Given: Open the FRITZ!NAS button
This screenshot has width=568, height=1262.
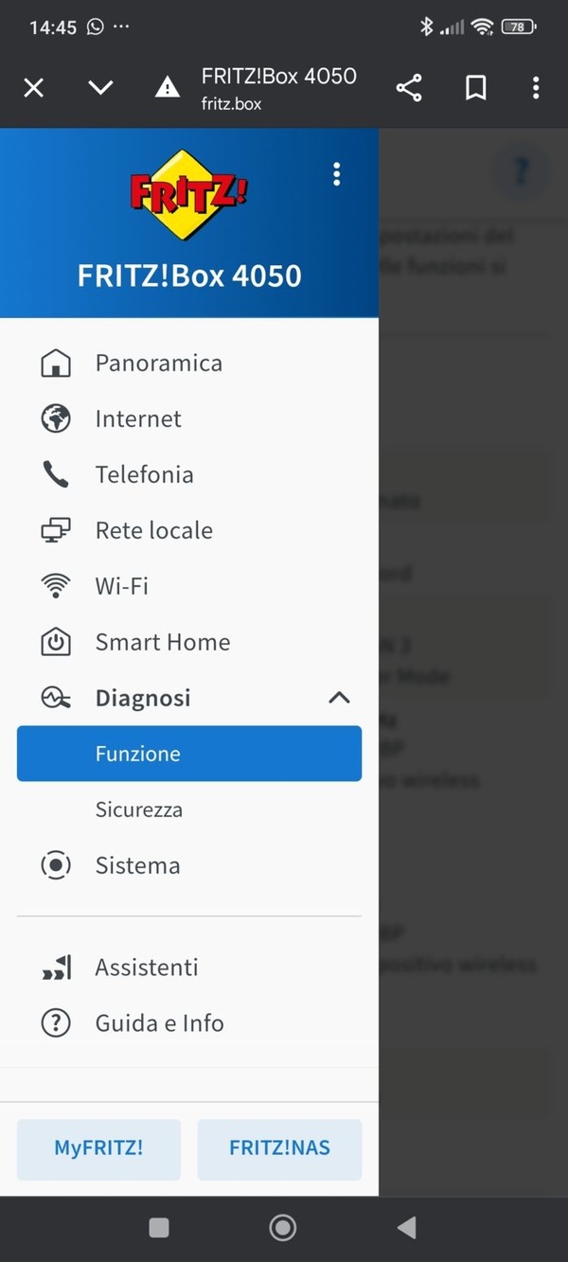Looking at the screenshot, I should click(x=279, y=1149).
